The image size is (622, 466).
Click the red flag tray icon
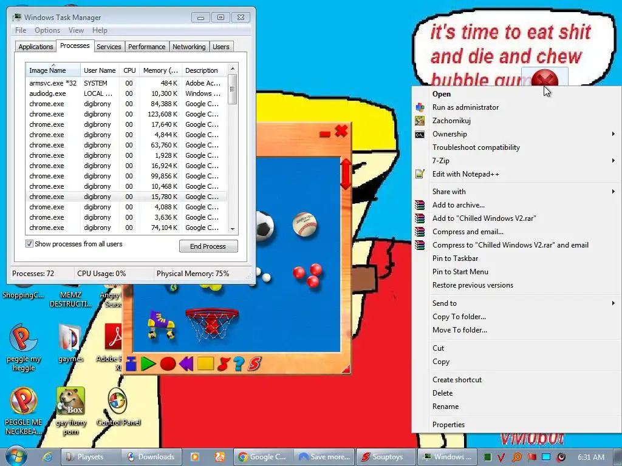pos(531,457)
